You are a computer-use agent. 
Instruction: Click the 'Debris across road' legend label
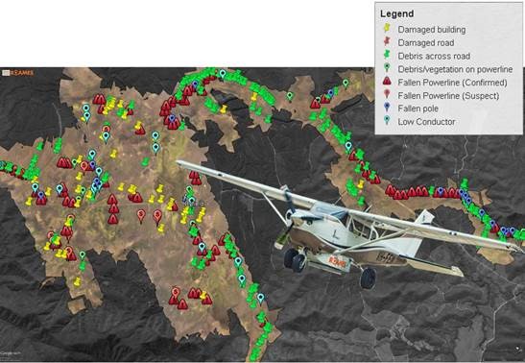point(434,56)
